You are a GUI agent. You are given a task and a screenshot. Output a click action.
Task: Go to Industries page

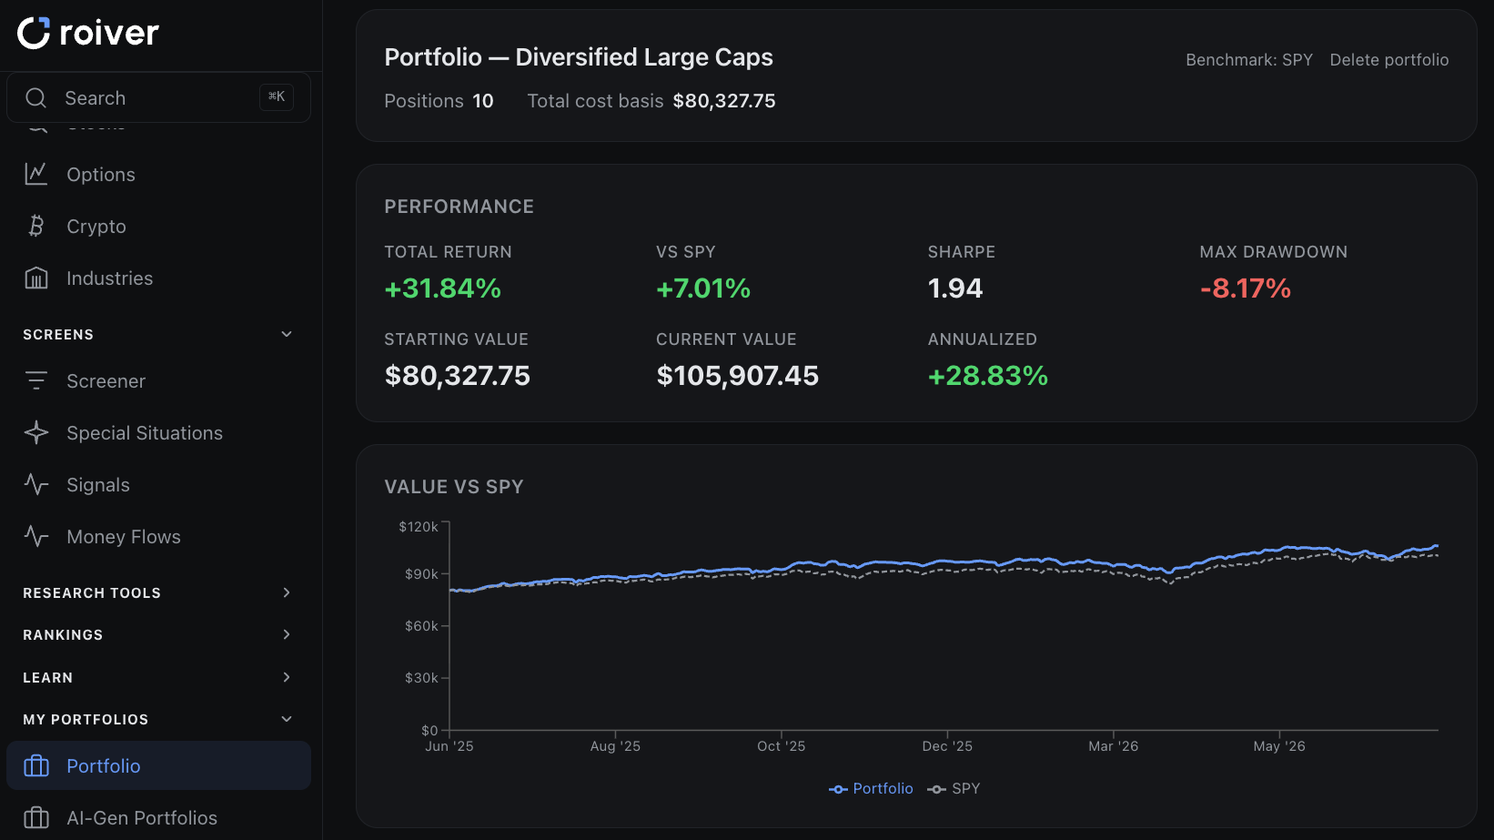click(158, 278)
